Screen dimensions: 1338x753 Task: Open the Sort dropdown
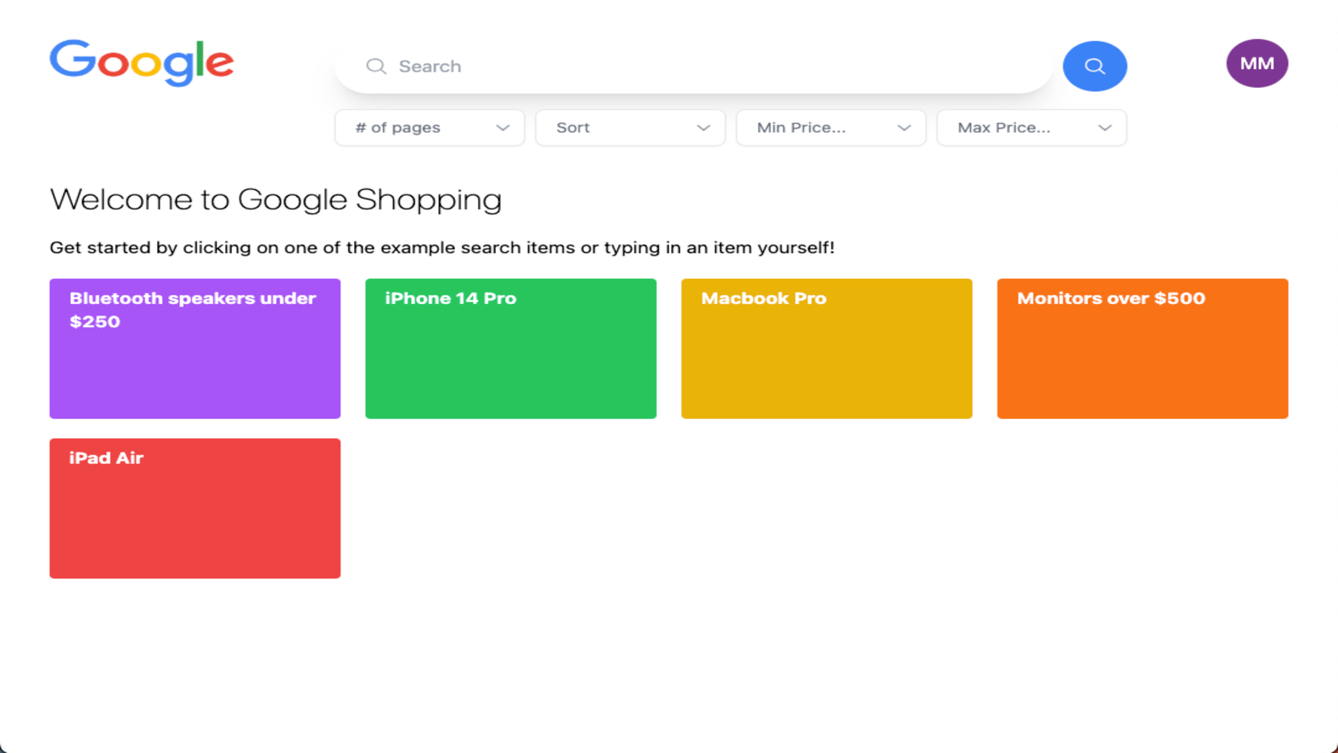[x=630, y=128]
